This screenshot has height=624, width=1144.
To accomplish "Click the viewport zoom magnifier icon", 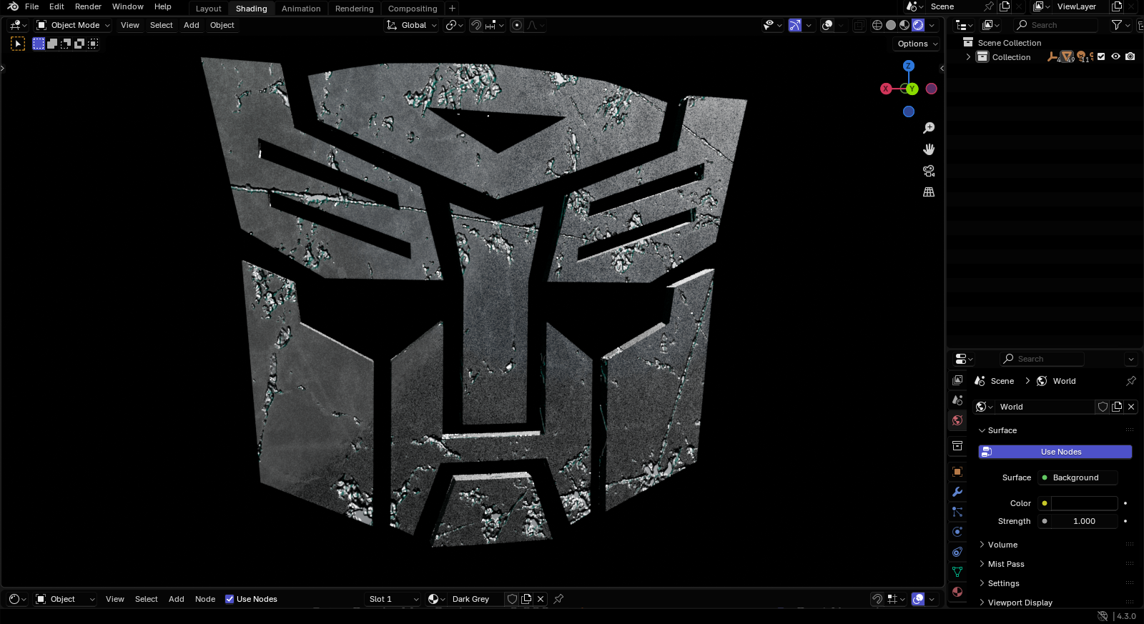I will [929, 128].
